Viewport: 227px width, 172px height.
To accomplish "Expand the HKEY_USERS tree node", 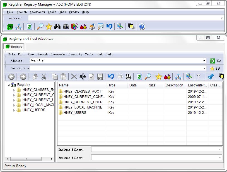I will click(x=14, y=110).
